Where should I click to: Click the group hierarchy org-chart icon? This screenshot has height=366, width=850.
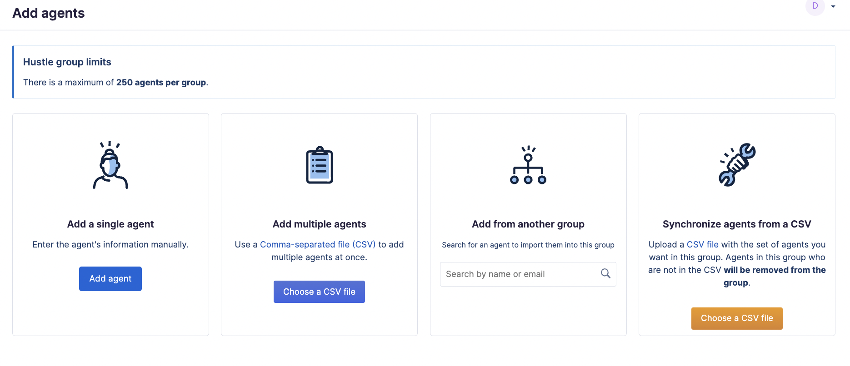pos(528,165)
